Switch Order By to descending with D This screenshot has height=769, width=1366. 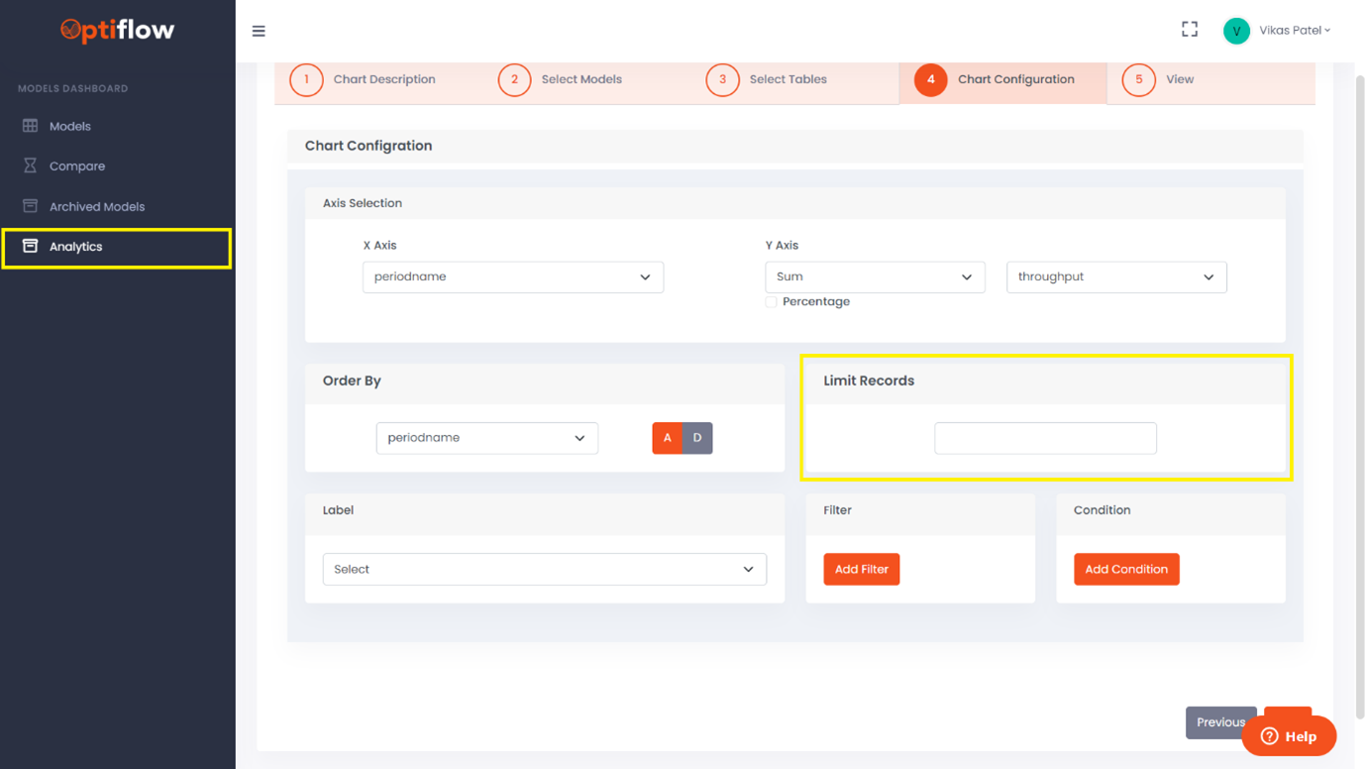696,437
